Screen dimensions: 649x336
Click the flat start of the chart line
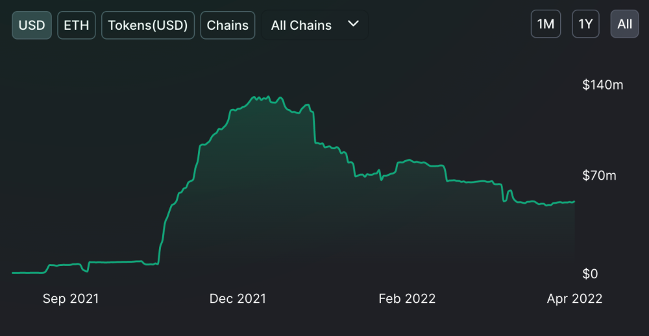26,272
